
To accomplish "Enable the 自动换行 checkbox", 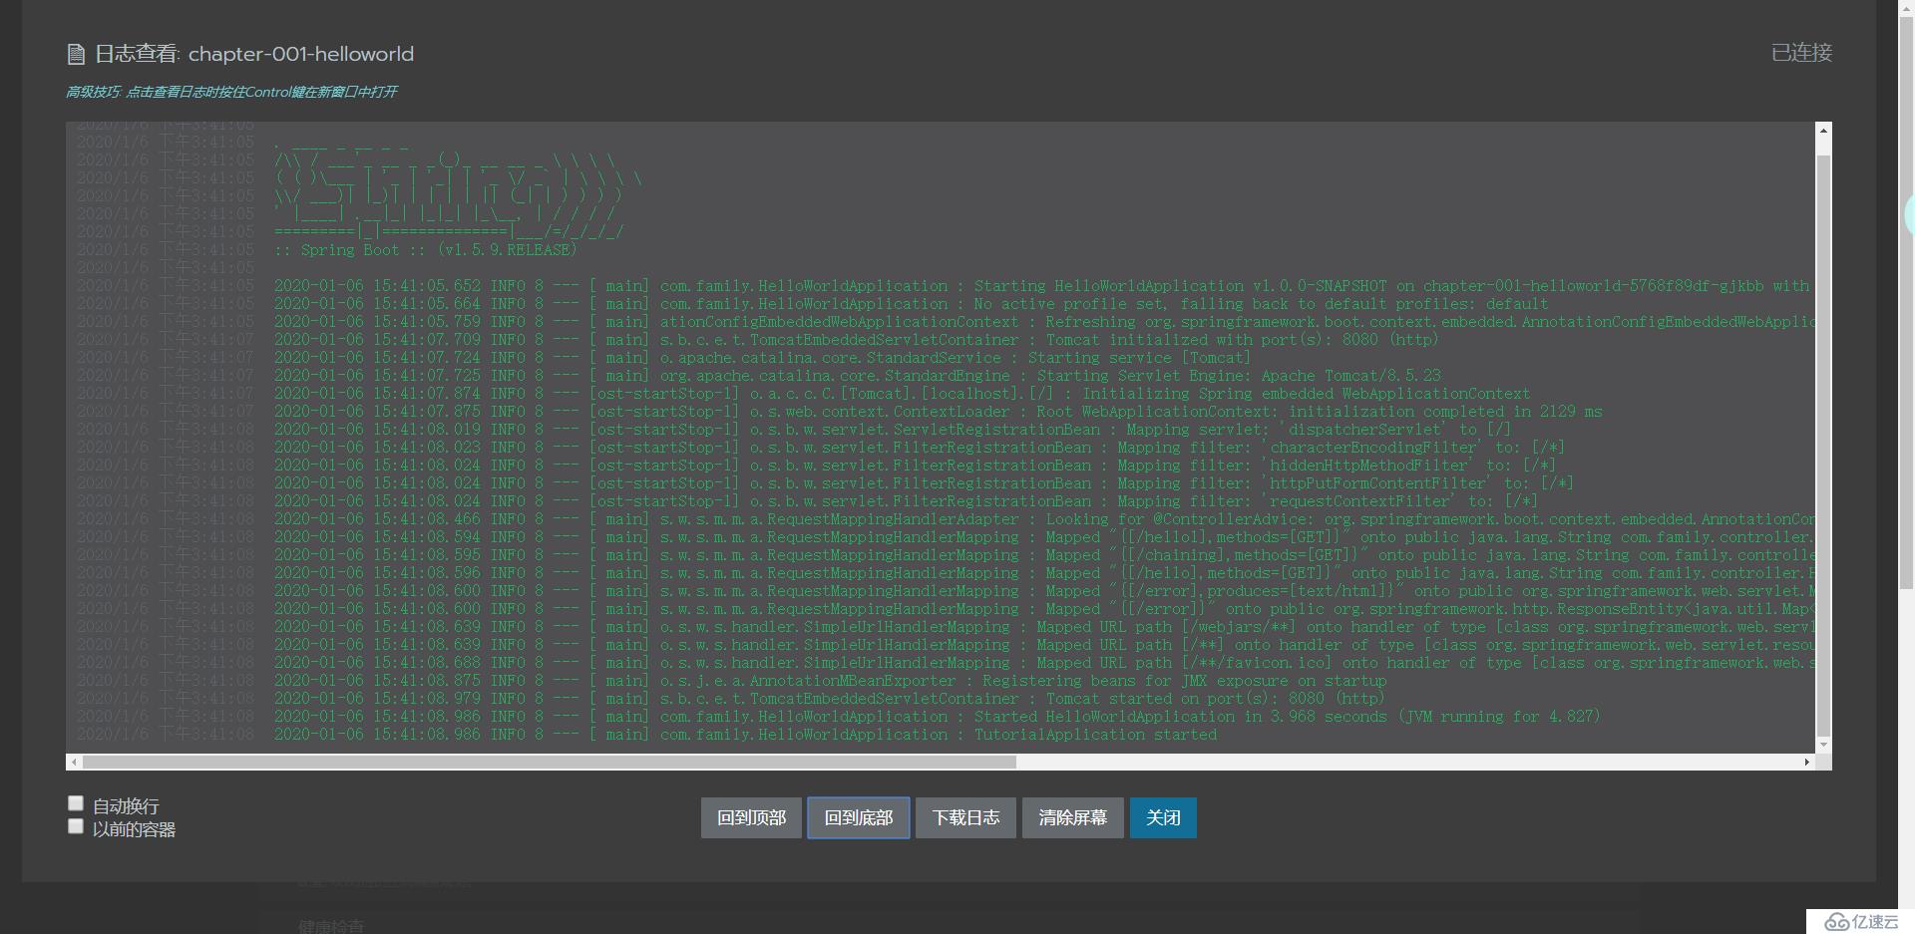I will 75,803.
